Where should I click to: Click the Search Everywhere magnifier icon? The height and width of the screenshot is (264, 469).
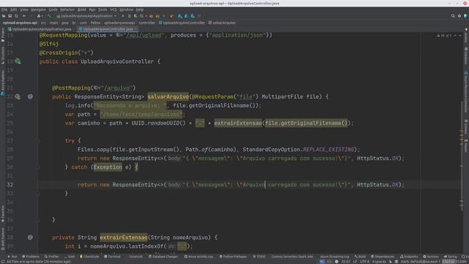(453, 16)
